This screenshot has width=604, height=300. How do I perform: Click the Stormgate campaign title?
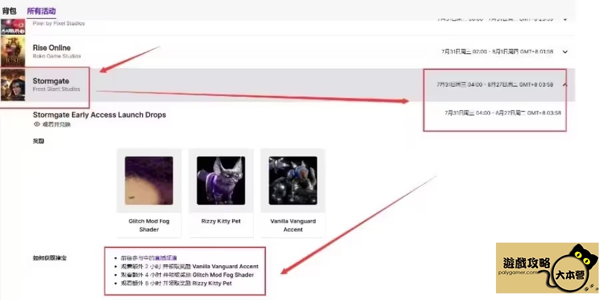(x=51, y=81)
